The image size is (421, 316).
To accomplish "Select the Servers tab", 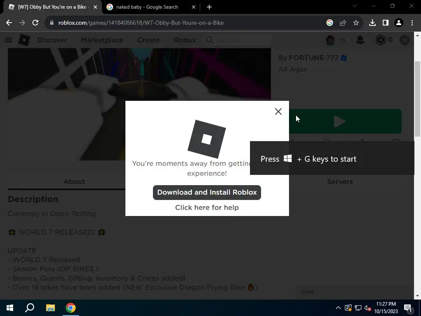I will point(340,181).
